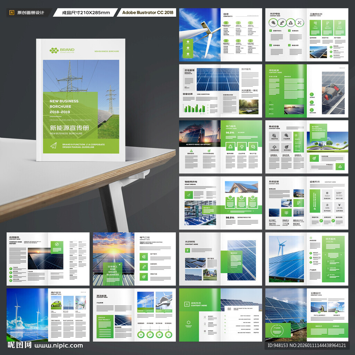Click the 工器具检测 page heading
The height and width of the screenshot is (355, 355).
pos(316,14)
